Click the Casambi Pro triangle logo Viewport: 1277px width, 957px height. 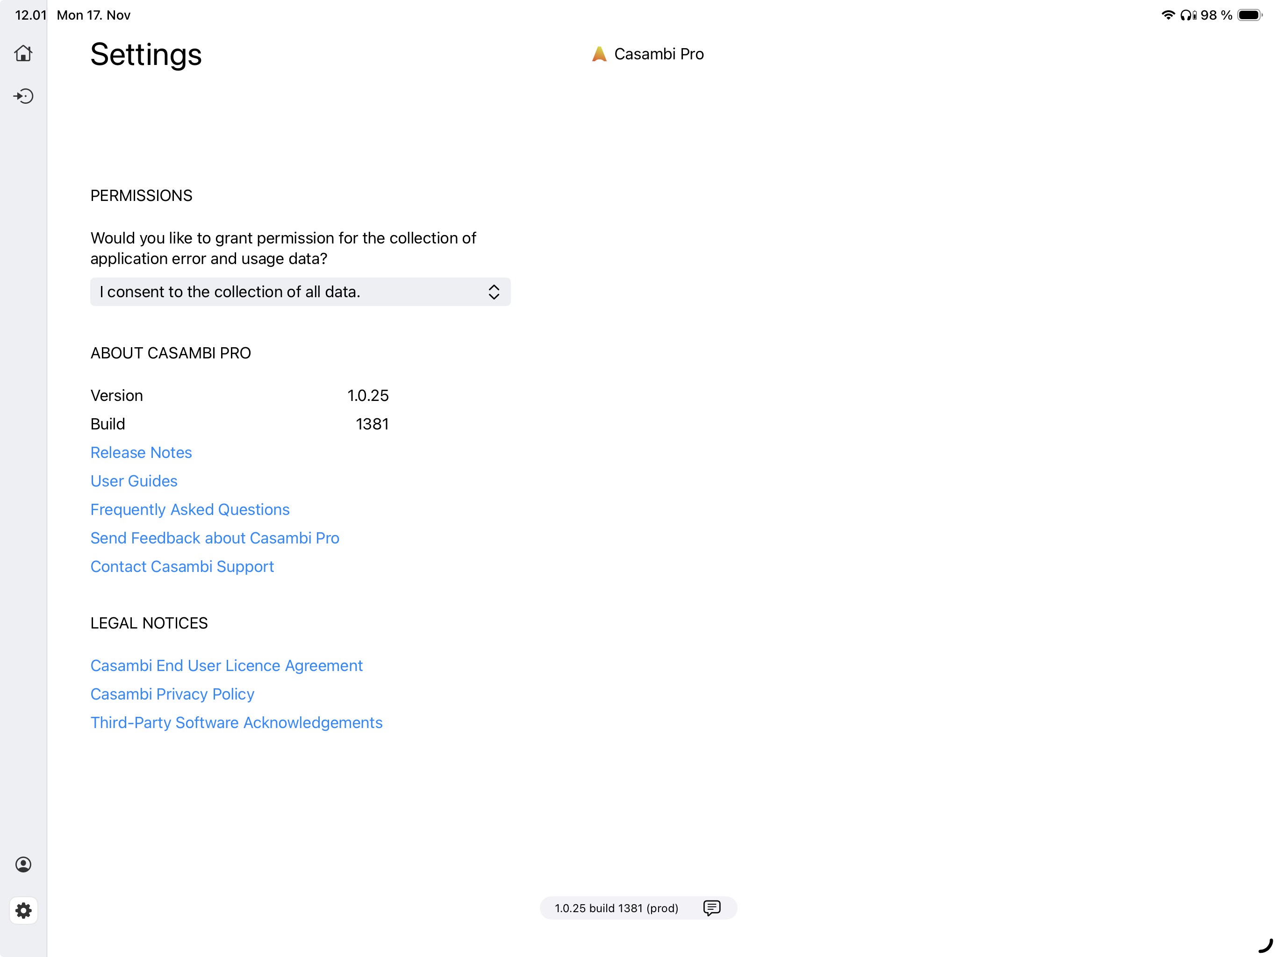coord(599,54)
